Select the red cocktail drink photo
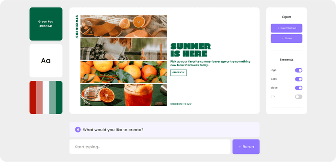Screen dimensions: 336x162 pos(124,95)
